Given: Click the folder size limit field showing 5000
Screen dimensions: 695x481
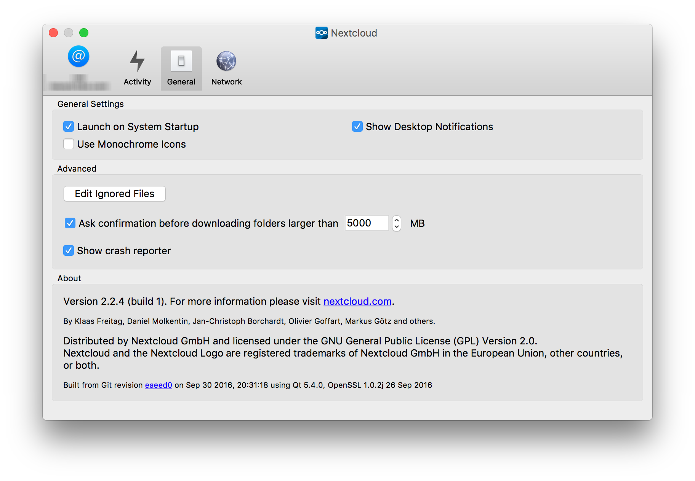Looking at the screenshot, I should (x=367, y=223).
